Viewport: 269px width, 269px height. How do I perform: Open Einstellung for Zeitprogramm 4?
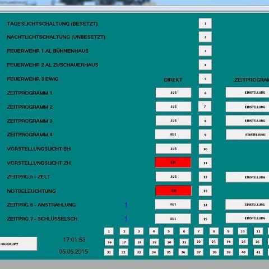(248, 134)
